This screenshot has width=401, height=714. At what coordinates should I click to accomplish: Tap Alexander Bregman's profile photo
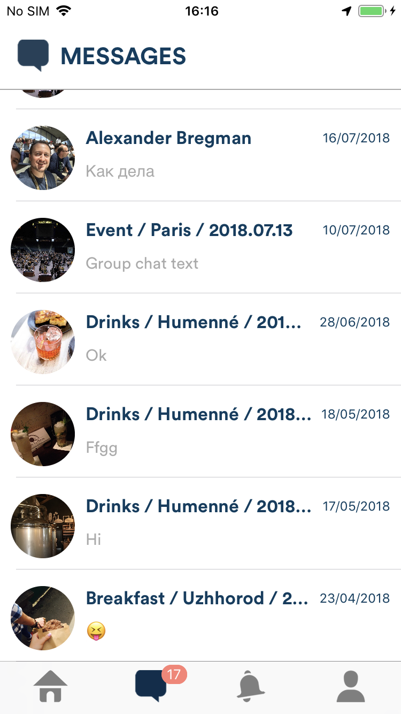(x=43, y=158)
